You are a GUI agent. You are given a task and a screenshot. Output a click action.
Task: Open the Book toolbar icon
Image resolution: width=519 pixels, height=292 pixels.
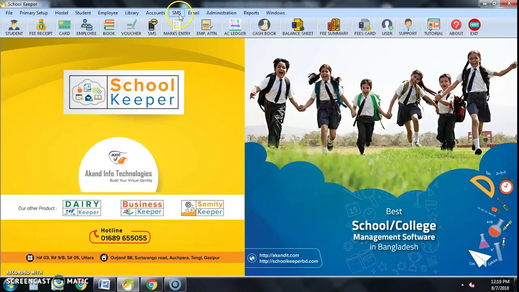click(x=109, y=28)
